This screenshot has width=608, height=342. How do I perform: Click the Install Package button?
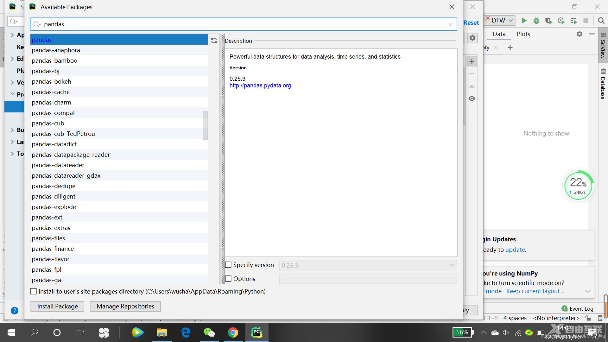tap(57, 306)
